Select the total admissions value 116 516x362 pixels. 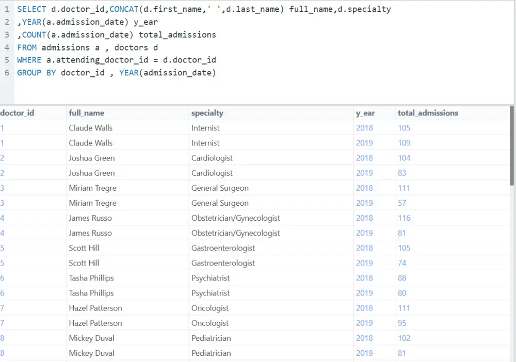point(404,218)
